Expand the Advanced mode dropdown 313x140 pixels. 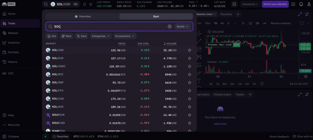click(250, 4)
